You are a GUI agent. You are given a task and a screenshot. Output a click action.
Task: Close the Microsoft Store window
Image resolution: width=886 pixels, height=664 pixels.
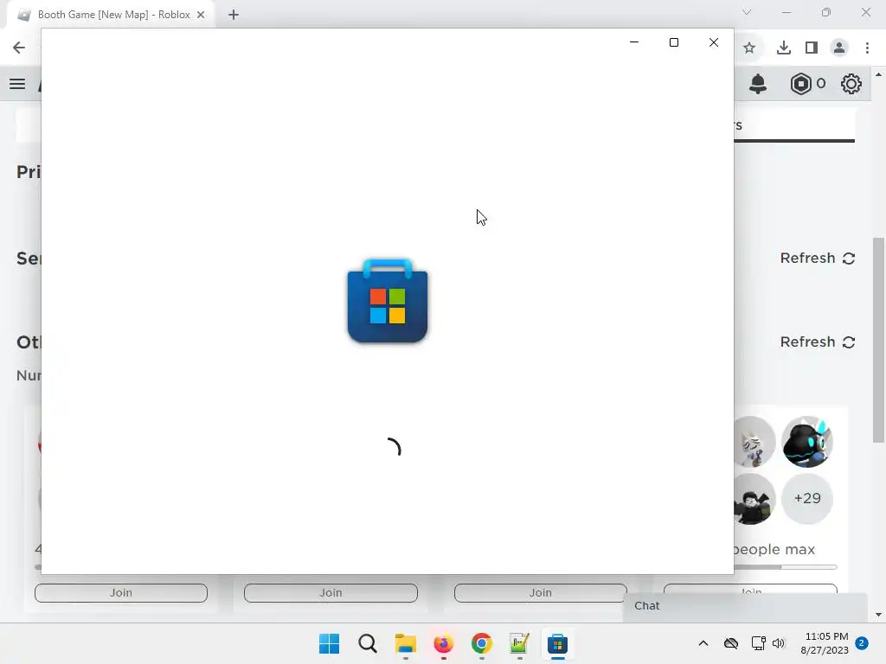click(714, 42)
